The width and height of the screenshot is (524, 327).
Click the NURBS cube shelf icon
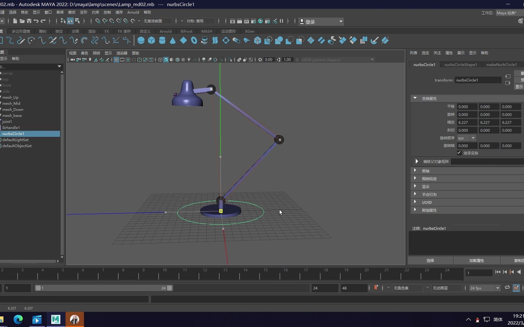tap(152, 41)
